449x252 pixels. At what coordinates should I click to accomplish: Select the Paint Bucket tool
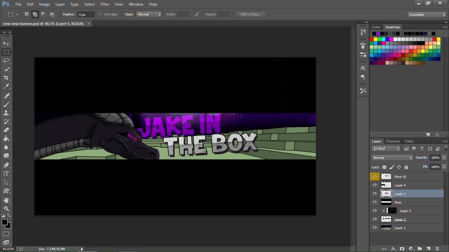click(x=6, y=138)
